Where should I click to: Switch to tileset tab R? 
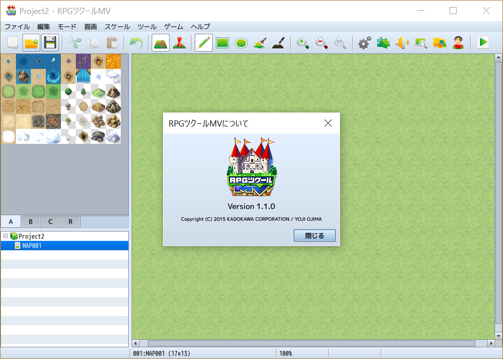[70, 222]
